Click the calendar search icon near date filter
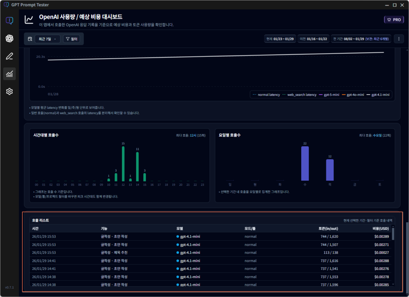The height and width of the screenshot is (297, 409). pyautogui.click(x=30, y=39)
